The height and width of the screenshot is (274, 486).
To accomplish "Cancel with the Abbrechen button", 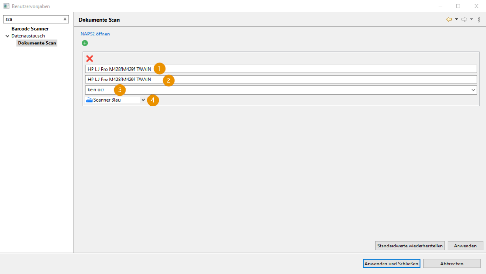I will click(451, 264).
